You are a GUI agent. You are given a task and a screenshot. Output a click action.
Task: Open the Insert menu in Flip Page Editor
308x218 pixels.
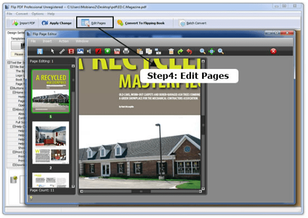47,41
